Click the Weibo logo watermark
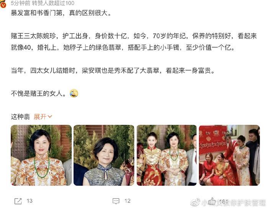This screenshot has height=209, width=268. pyautogui.click(x=195, y=203)
